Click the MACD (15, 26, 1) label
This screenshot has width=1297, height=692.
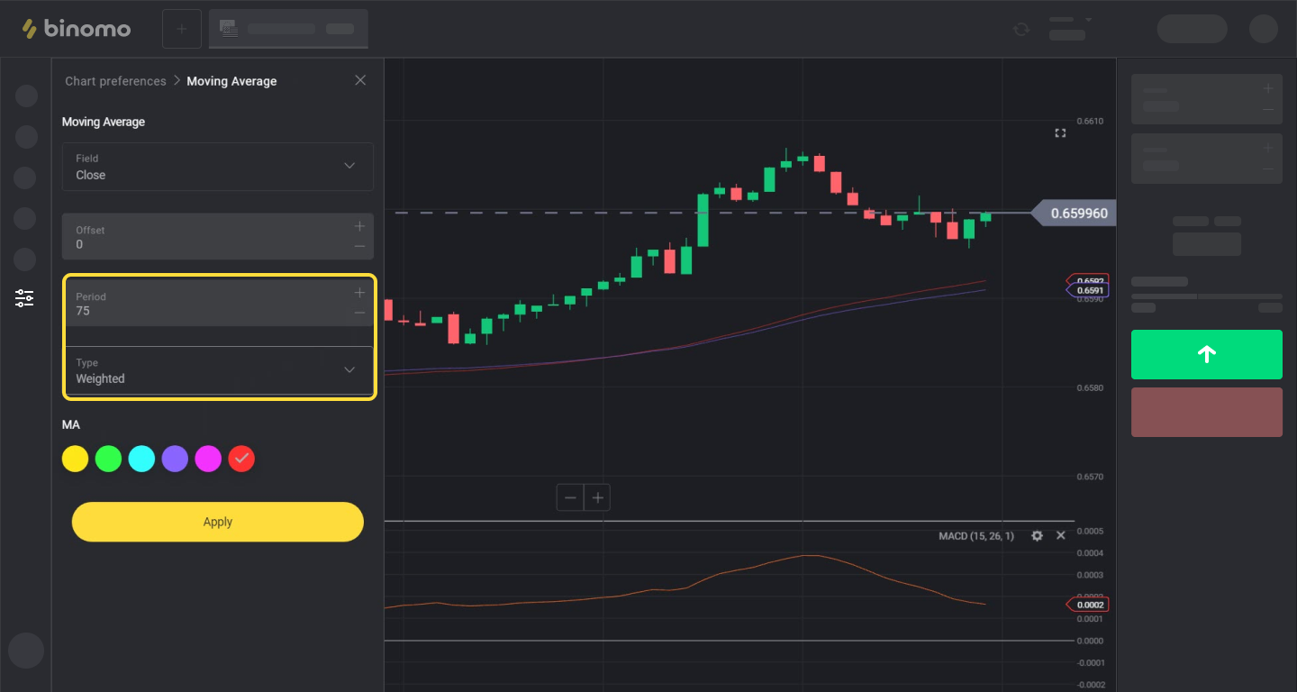pos(975,536)
